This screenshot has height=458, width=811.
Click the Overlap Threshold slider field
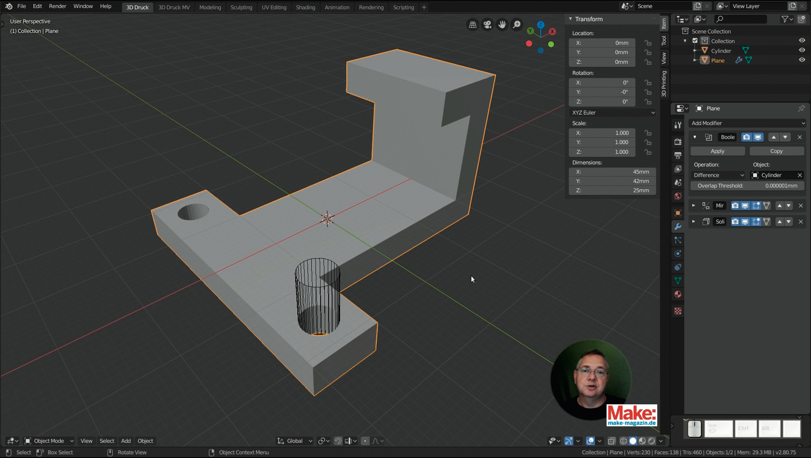pos(747,186)
